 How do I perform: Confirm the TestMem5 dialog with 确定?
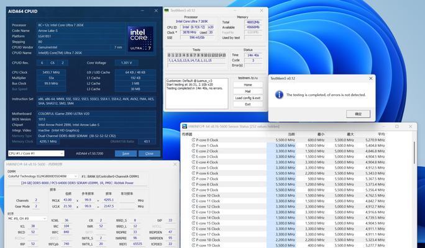[358, 114]
